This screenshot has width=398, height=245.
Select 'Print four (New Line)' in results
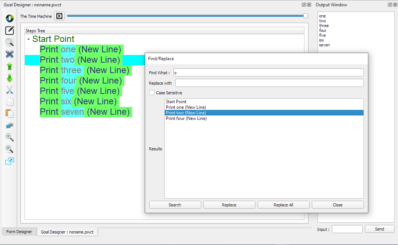click(x=186, y=118)
